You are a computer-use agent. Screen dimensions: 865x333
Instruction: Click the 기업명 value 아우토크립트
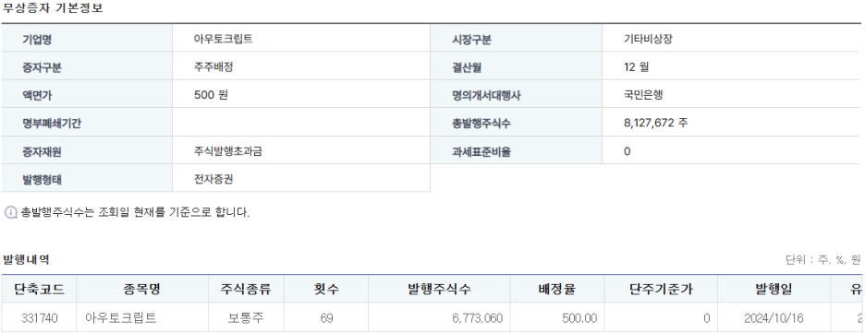click(x=224, y=39)
